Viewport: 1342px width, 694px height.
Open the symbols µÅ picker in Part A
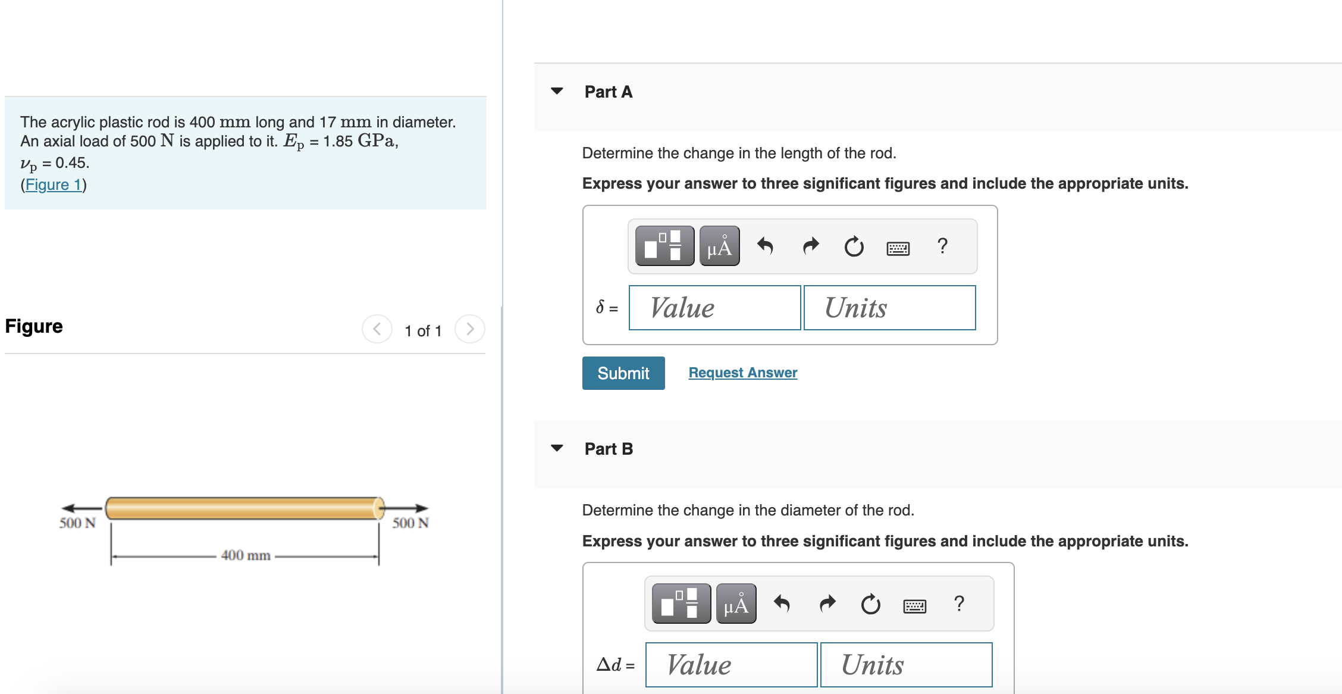click(720, 246)
